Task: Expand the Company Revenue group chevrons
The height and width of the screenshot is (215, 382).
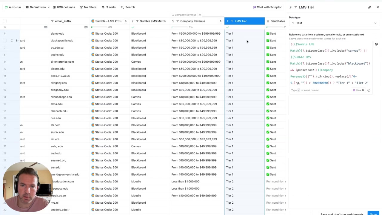Action: (x=200, y=15)
